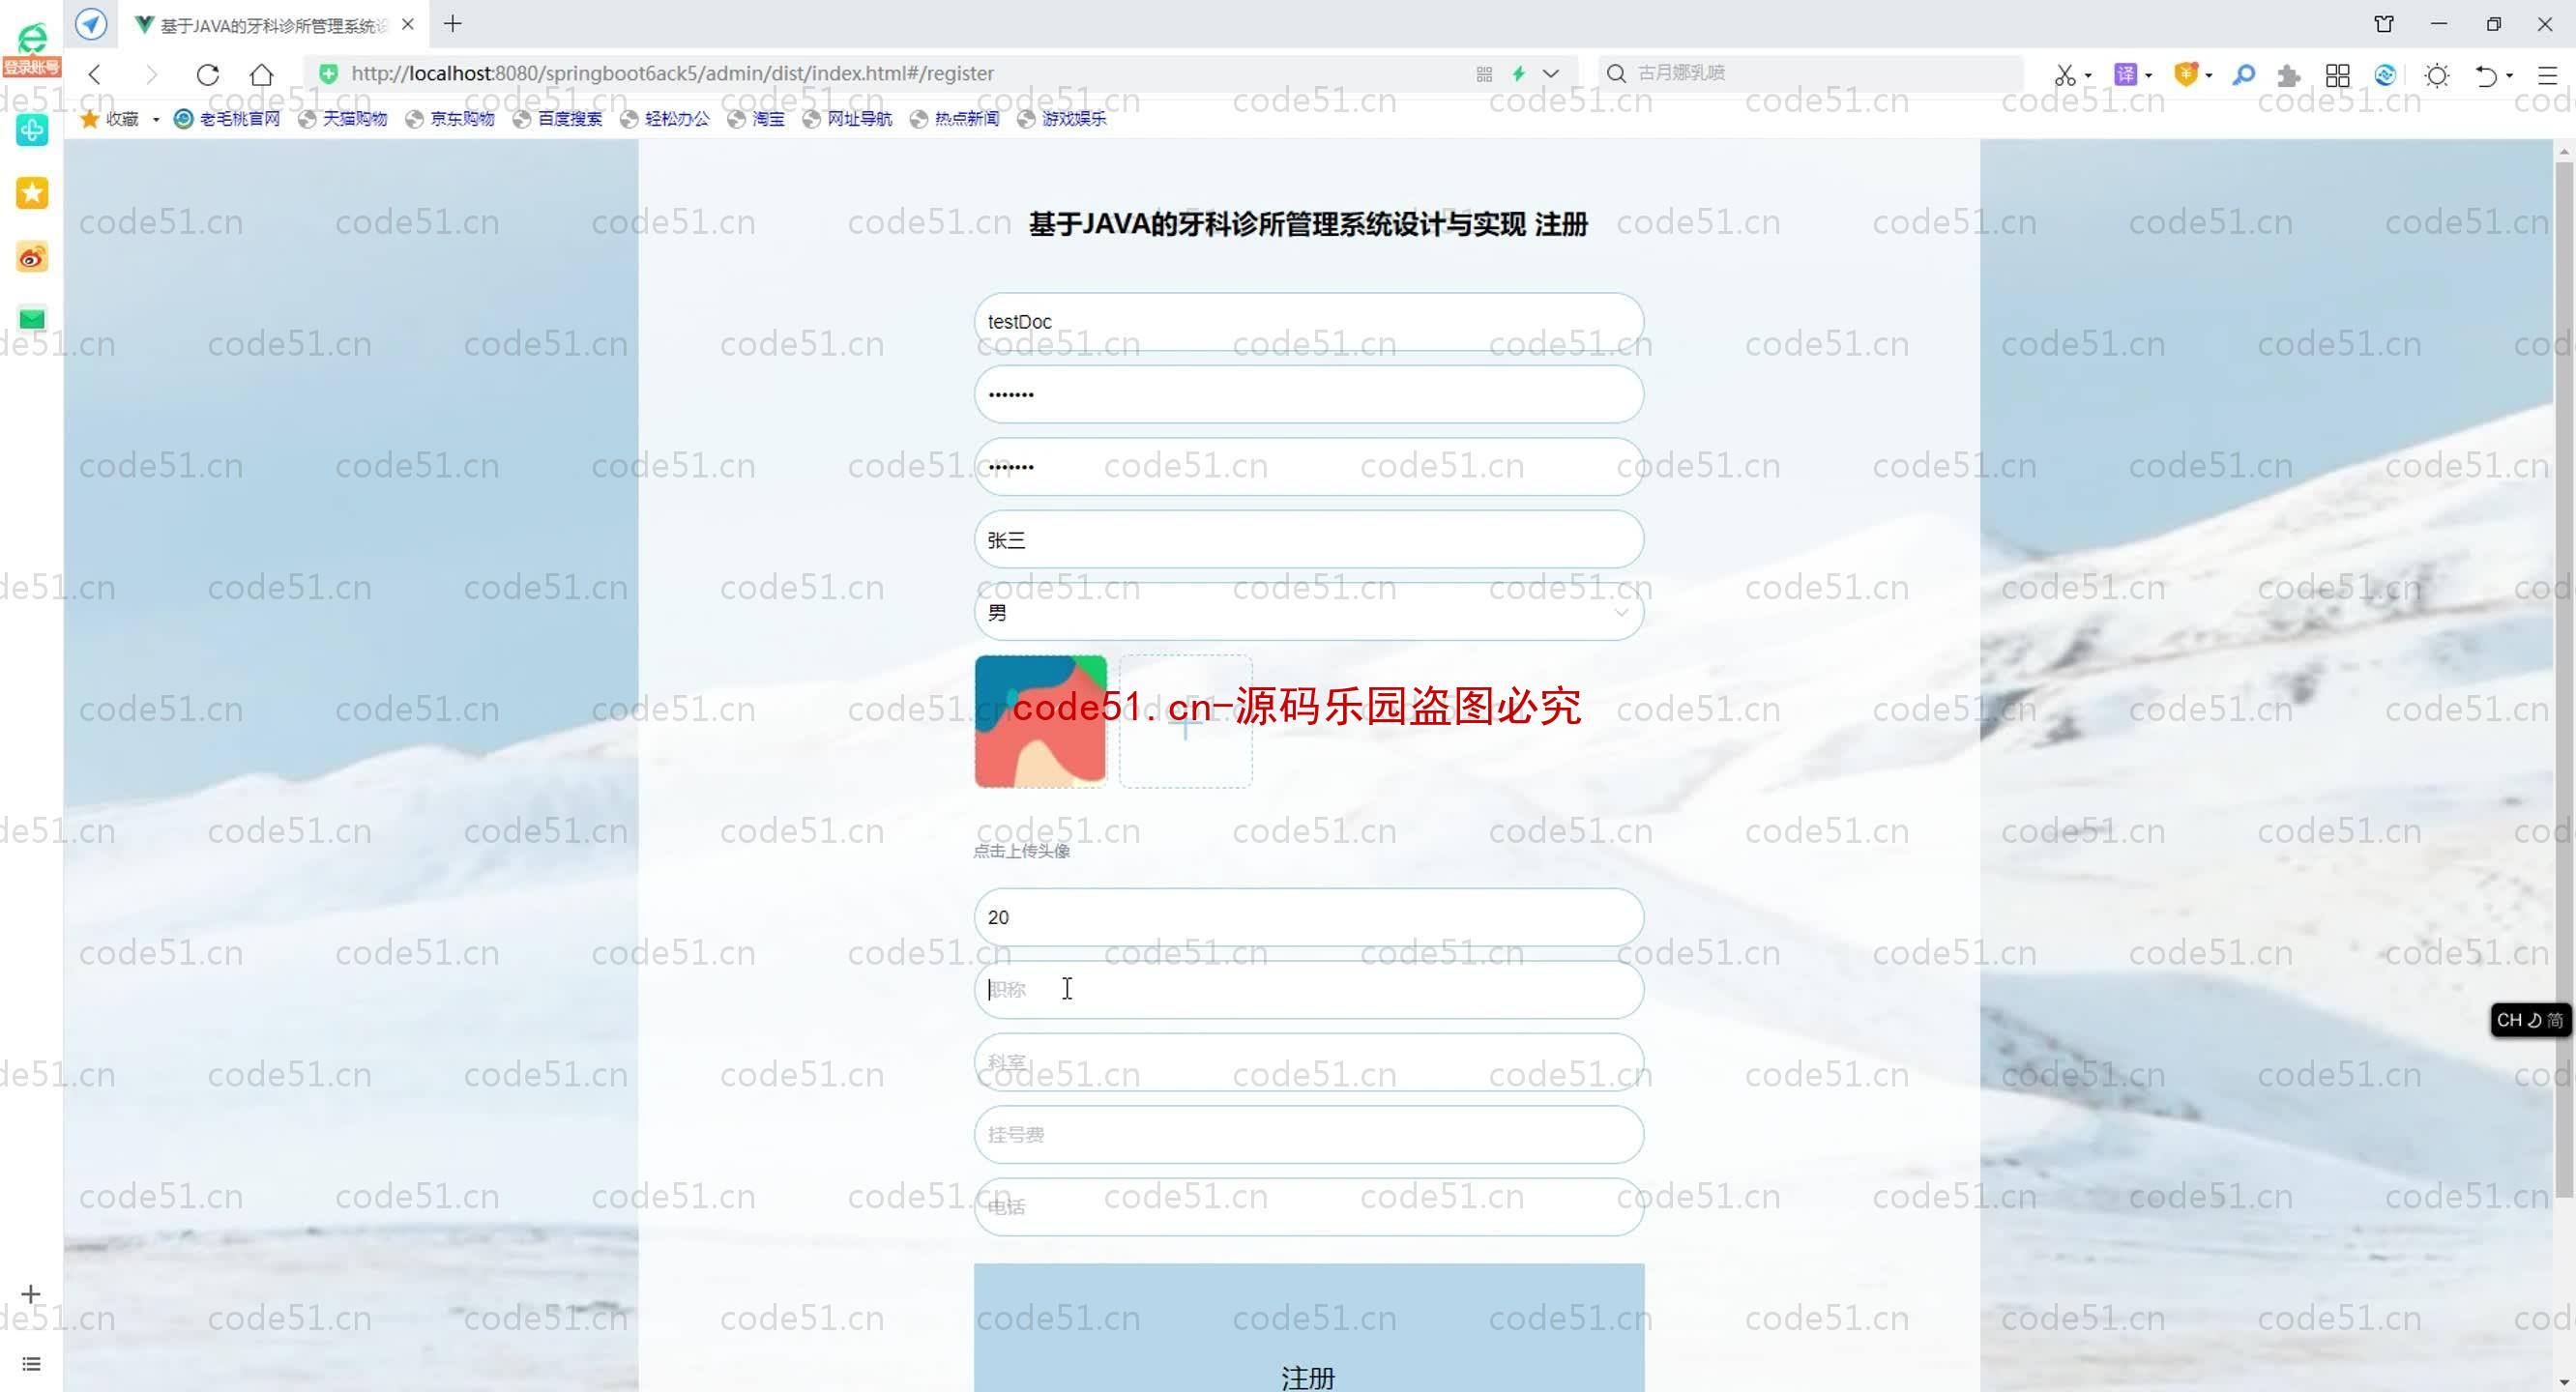Open the 热点新闻 bookmark
The image size is (2576, 1392).
(x=955, y=119)
